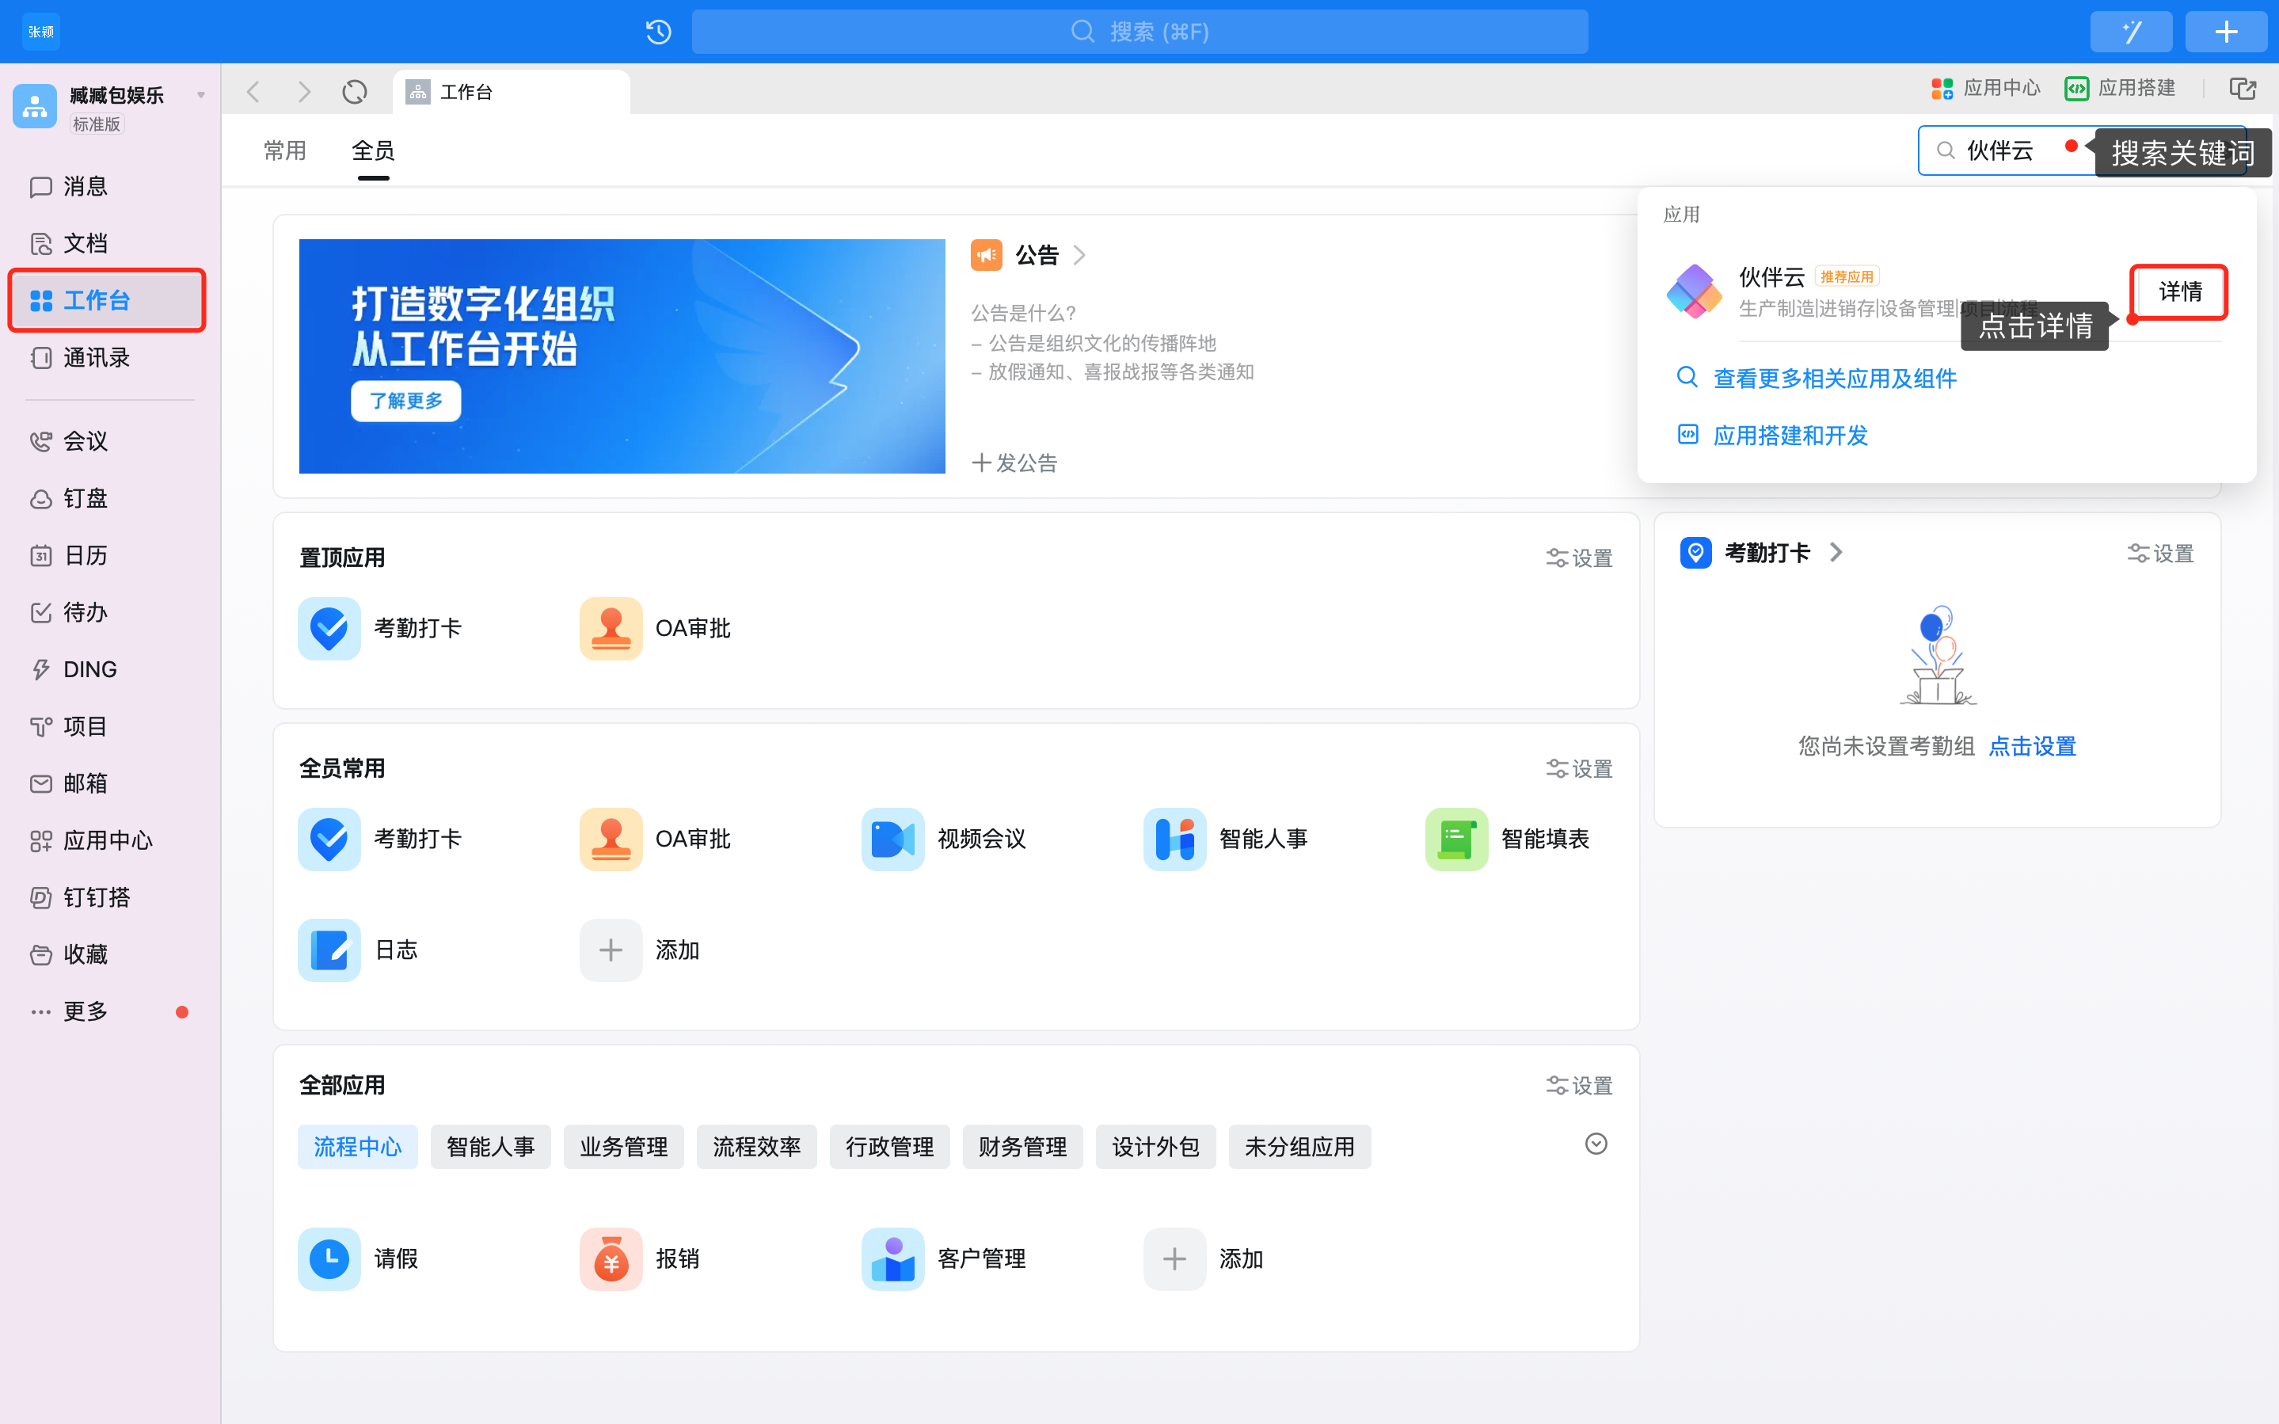This screenshot has width=2279, height=1424.
Task: Click 了解更多 on the banner
Action: coord(405,402)
